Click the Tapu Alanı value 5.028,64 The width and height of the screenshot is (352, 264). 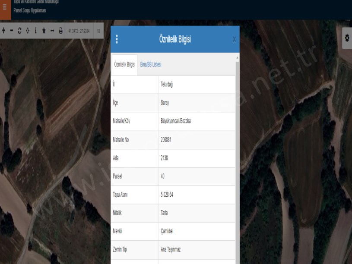pos(167,195)
